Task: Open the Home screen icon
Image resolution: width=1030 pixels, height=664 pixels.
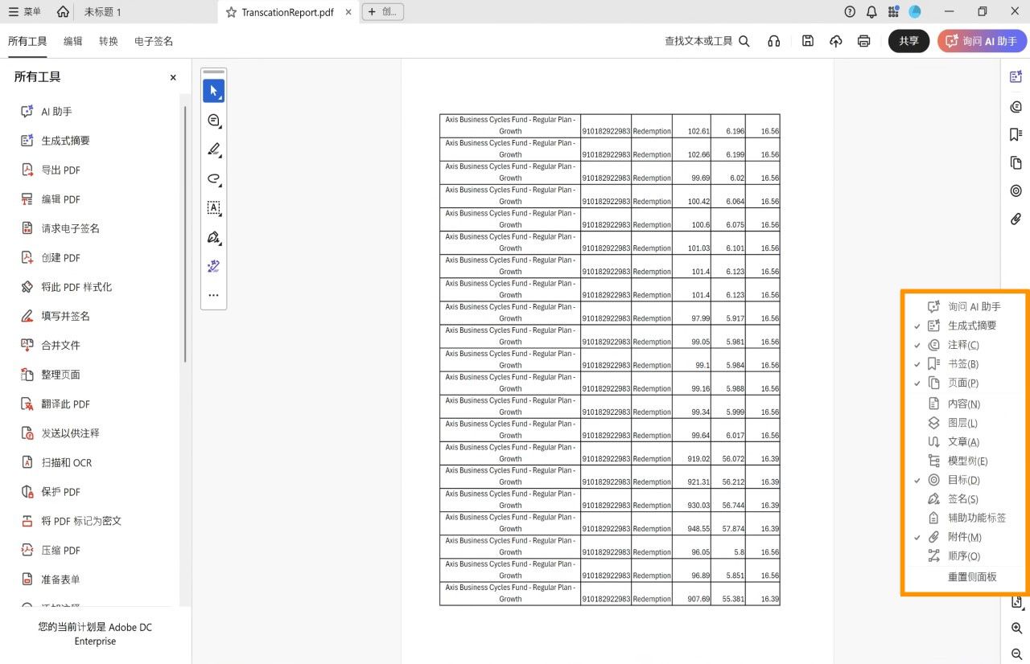Action: tap(63, 12)
